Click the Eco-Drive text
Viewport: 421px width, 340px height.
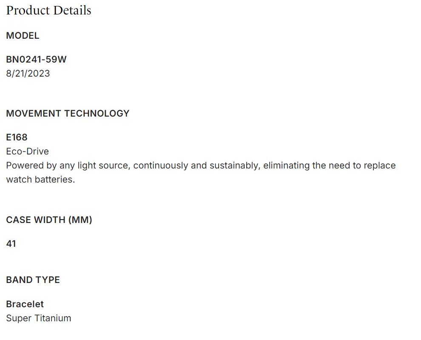[27, 151]
